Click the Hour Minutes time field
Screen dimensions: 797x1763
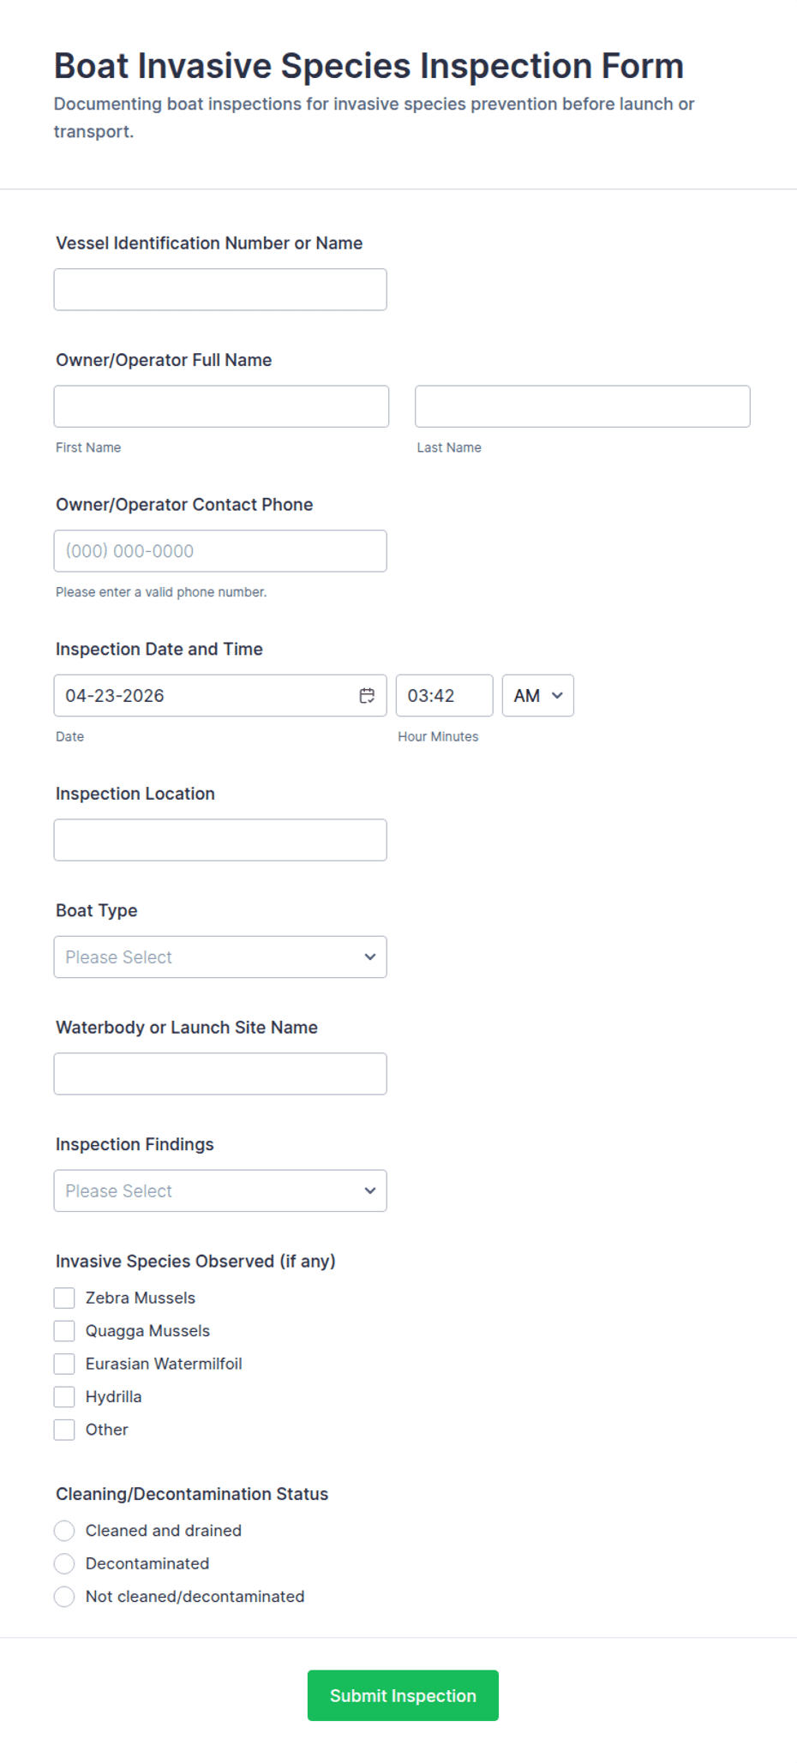pos(444,696)
